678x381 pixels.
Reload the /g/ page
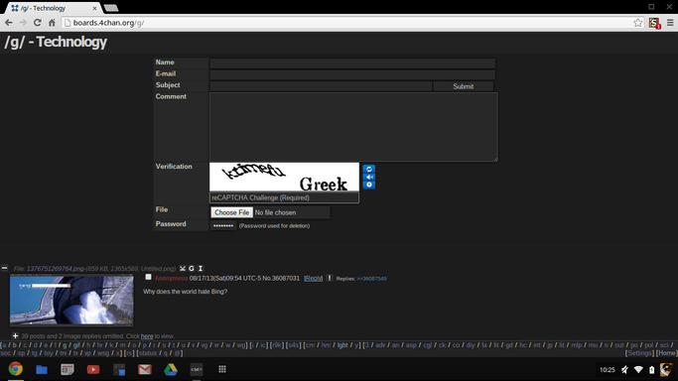coord(38,23)
